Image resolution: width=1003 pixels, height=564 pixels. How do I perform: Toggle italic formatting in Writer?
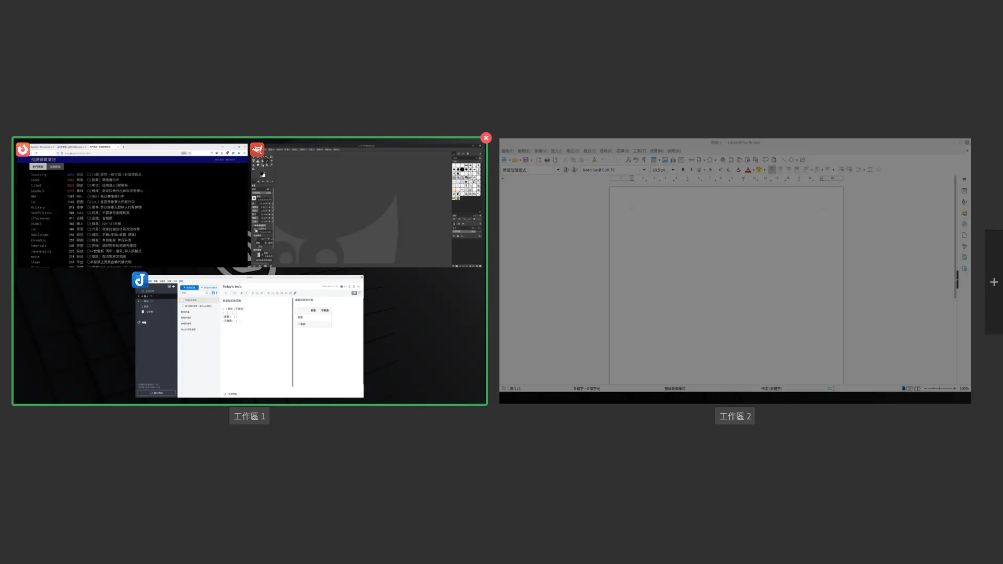[x=691, y=170]
